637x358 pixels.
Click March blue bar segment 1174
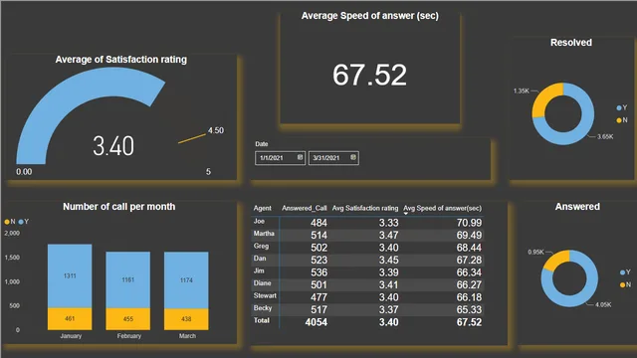(x=186, y=280)
